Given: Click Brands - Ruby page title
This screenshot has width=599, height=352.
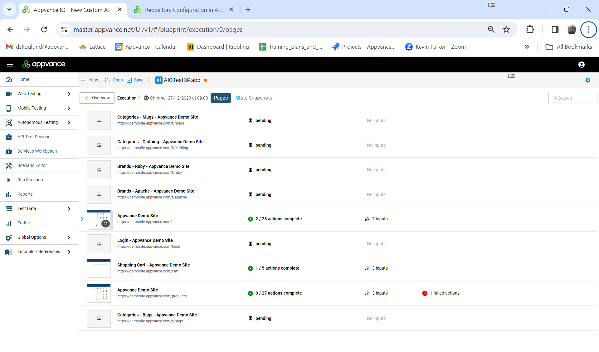Looking at the screenshot, I should tap(153, 166).
